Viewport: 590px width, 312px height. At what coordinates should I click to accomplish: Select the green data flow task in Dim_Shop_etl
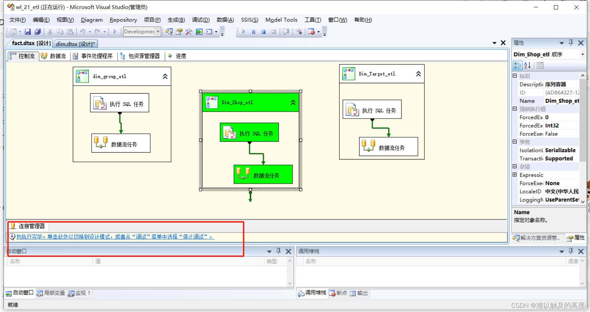263,174
